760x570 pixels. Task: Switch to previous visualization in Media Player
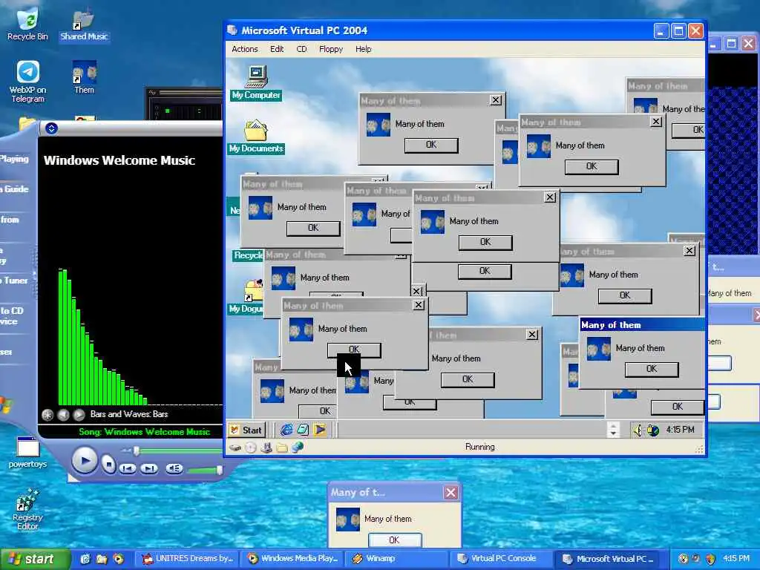63,415
